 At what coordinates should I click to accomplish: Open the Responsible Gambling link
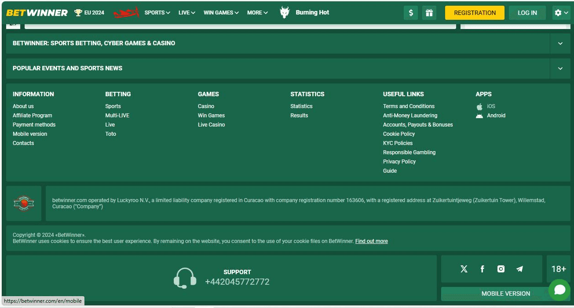pyautogui.click(x=409, y=152)
